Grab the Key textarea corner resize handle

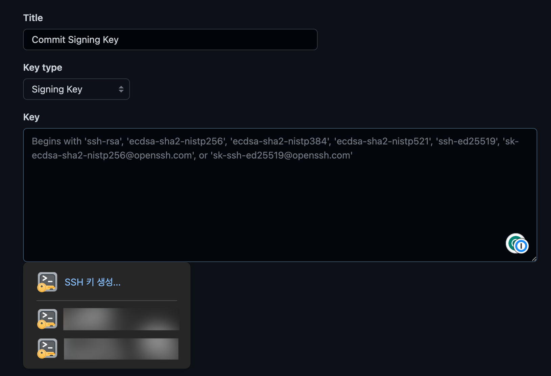pos(534,259)
